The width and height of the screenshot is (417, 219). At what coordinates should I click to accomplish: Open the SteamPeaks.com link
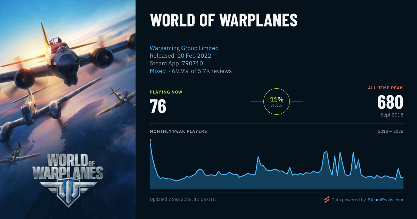[x=385, y=200]
